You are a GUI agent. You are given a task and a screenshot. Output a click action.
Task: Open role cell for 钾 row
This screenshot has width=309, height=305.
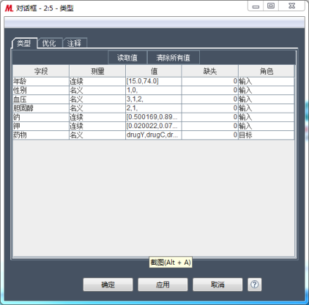tap(266, 126)
